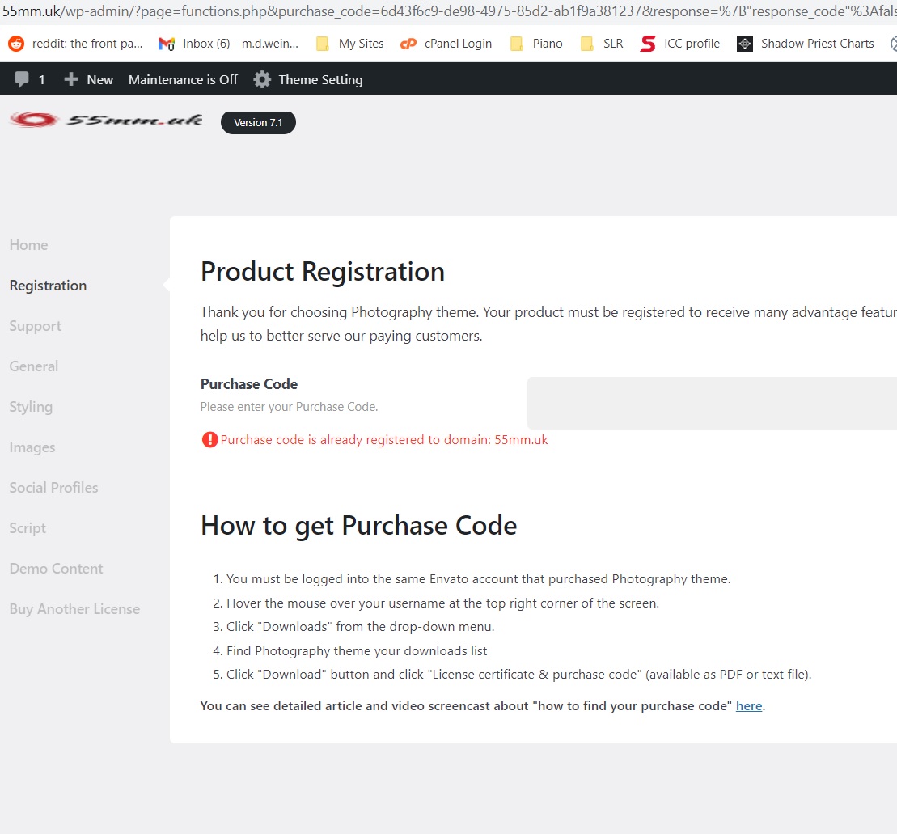Click the "here" purchase code article link

tap(749, 706)
